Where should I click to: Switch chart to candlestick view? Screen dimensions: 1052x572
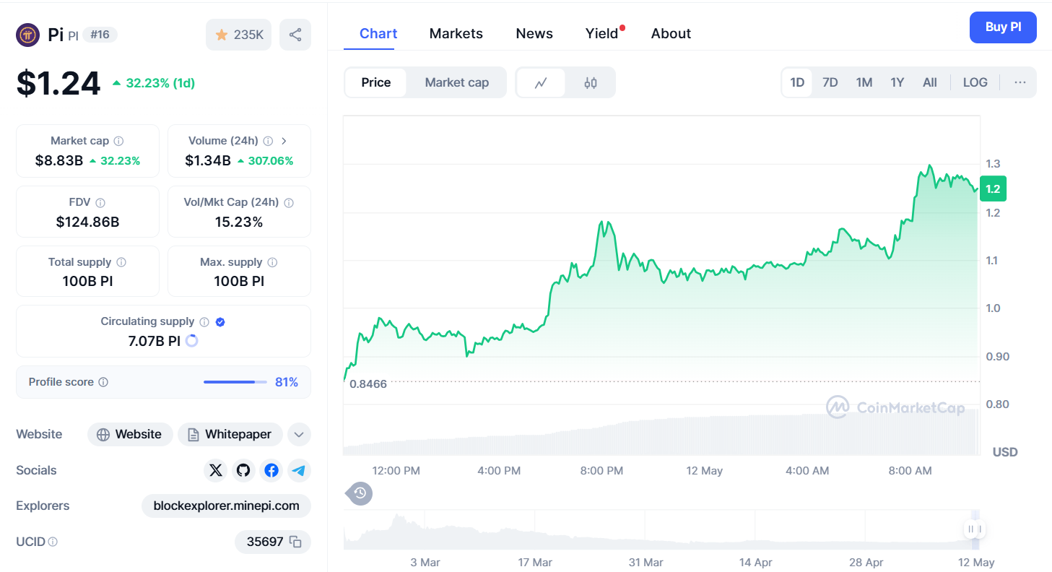(x=591, y=83)
